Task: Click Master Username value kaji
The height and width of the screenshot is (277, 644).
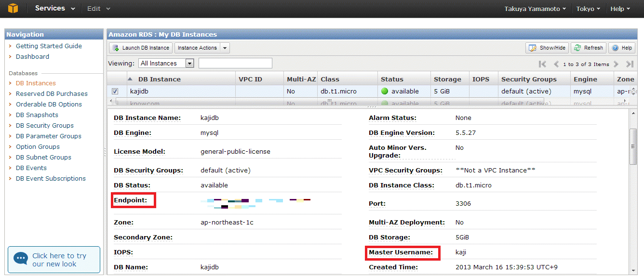Action: (x=461, y=252)
